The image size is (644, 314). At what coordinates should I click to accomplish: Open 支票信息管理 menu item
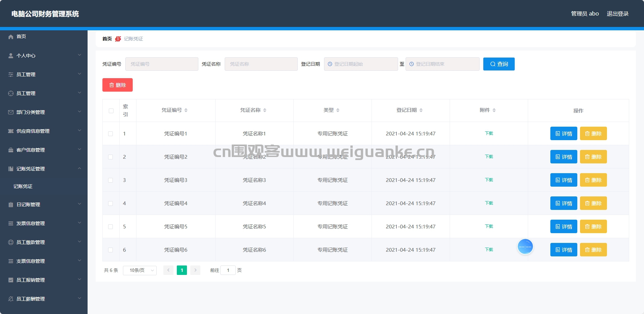click(44, 261)
